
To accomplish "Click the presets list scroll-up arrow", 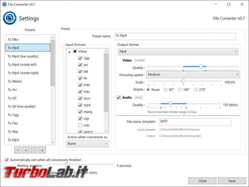I will [x=53, y=37].
